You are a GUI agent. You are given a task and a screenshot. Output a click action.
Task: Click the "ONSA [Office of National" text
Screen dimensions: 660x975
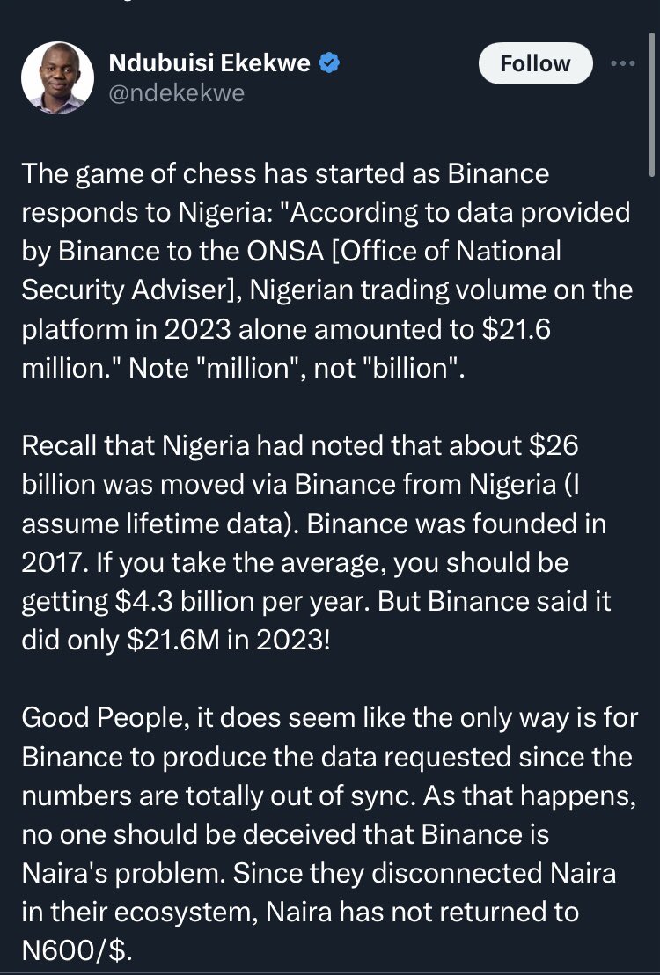pos(404,251)
